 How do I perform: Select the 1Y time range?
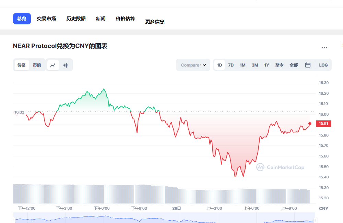tap(267, 65)
